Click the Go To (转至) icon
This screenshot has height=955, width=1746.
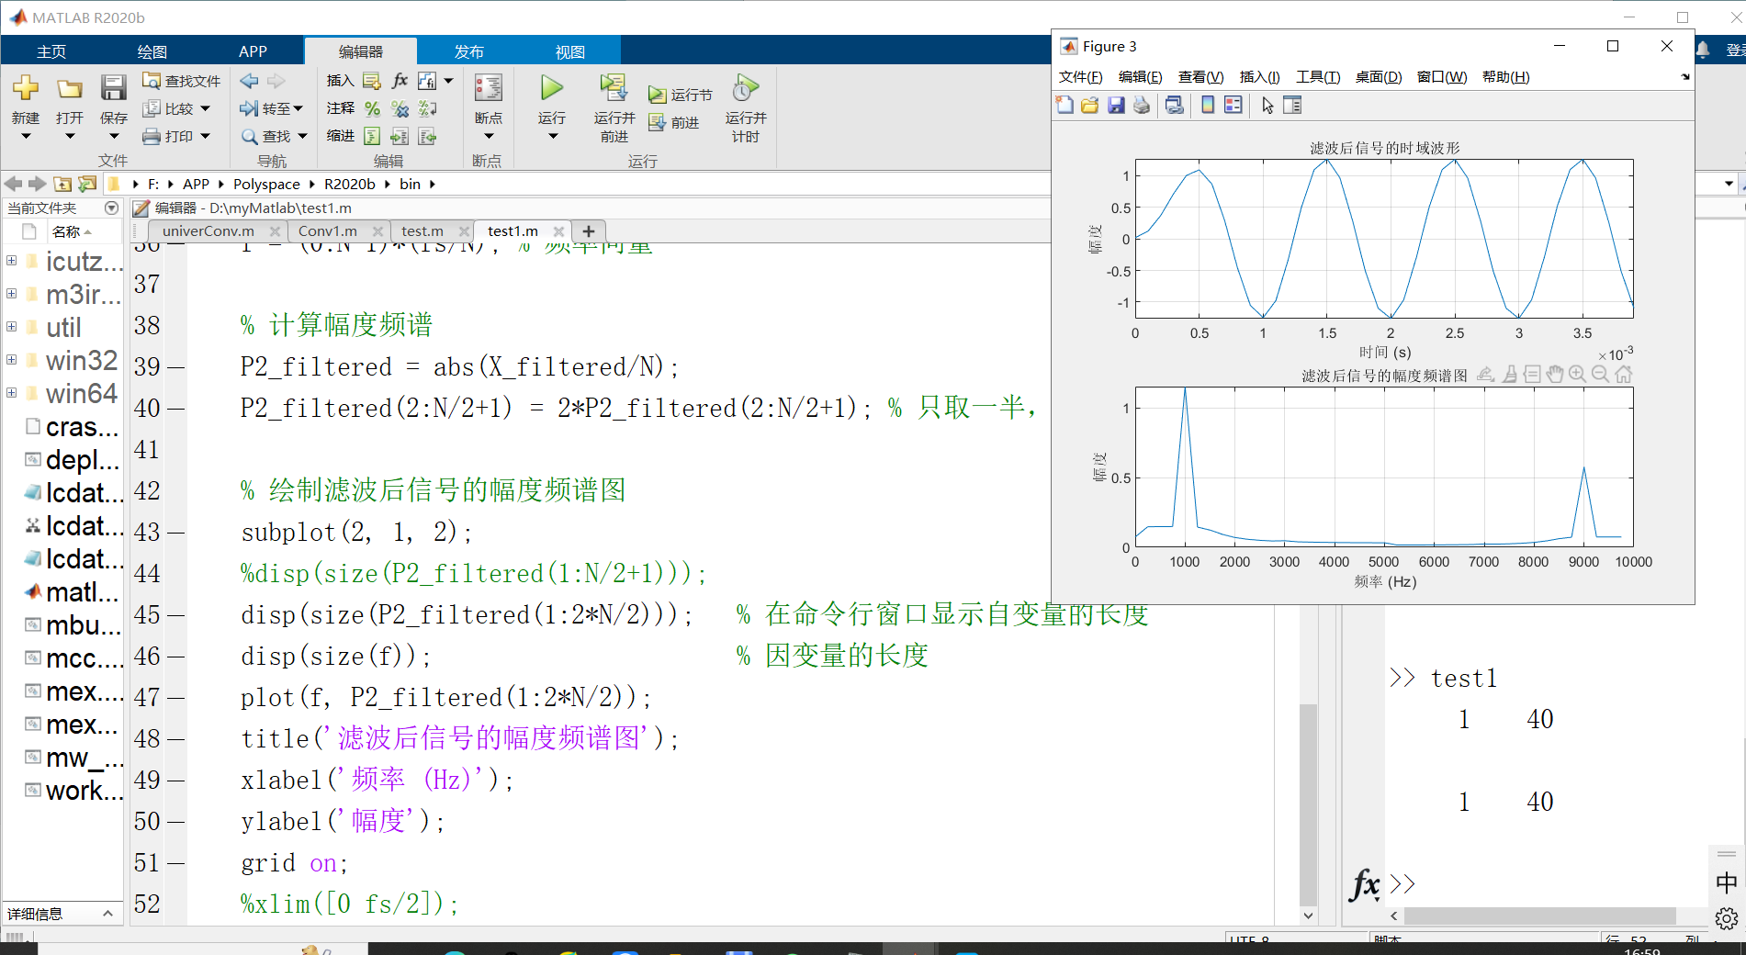[x=249, y=108]
